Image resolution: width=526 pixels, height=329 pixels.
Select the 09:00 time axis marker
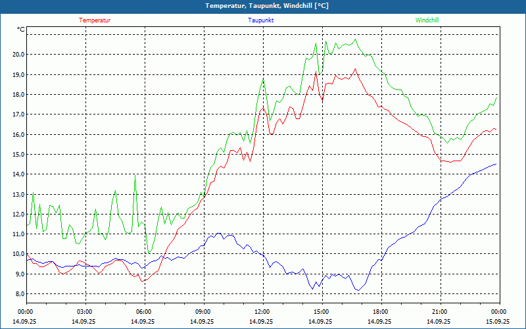point(203,312)
